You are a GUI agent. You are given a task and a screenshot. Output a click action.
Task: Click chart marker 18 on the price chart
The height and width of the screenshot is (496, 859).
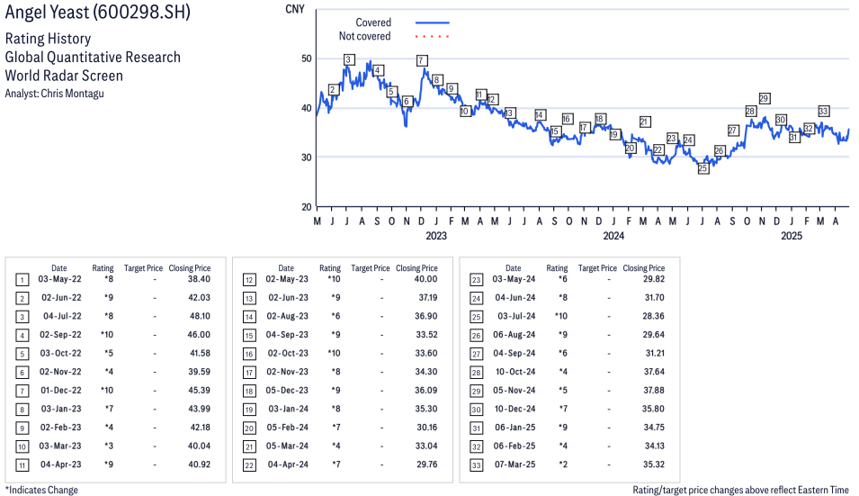coord(600,119)
